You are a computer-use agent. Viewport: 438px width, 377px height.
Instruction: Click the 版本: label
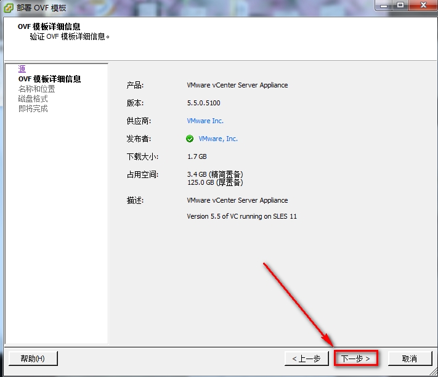pos(135,103)
